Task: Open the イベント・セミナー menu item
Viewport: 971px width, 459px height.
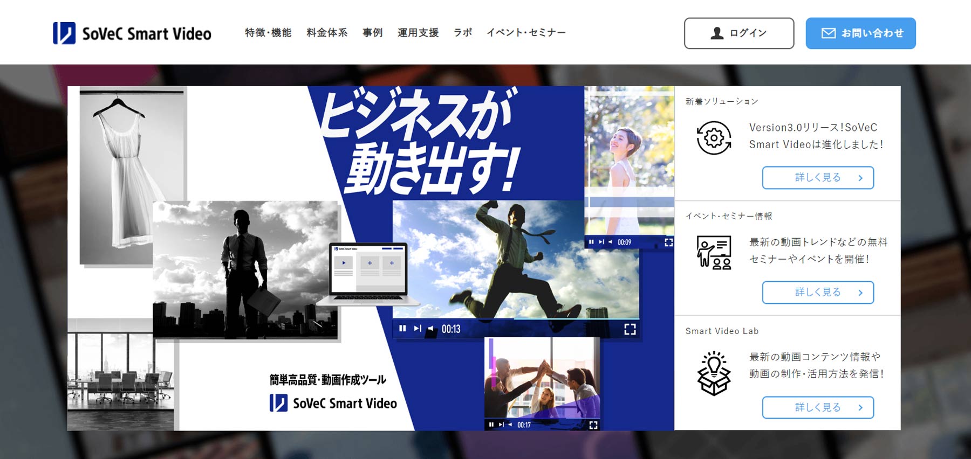Action: 526,33
